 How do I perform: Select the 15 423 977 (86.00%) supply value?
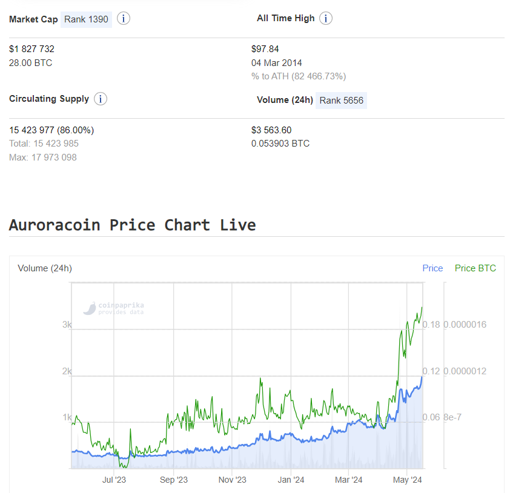tap(51, 130)
